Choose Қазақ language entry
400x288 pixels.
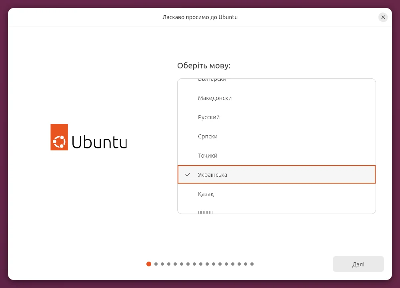pos(276,194)
